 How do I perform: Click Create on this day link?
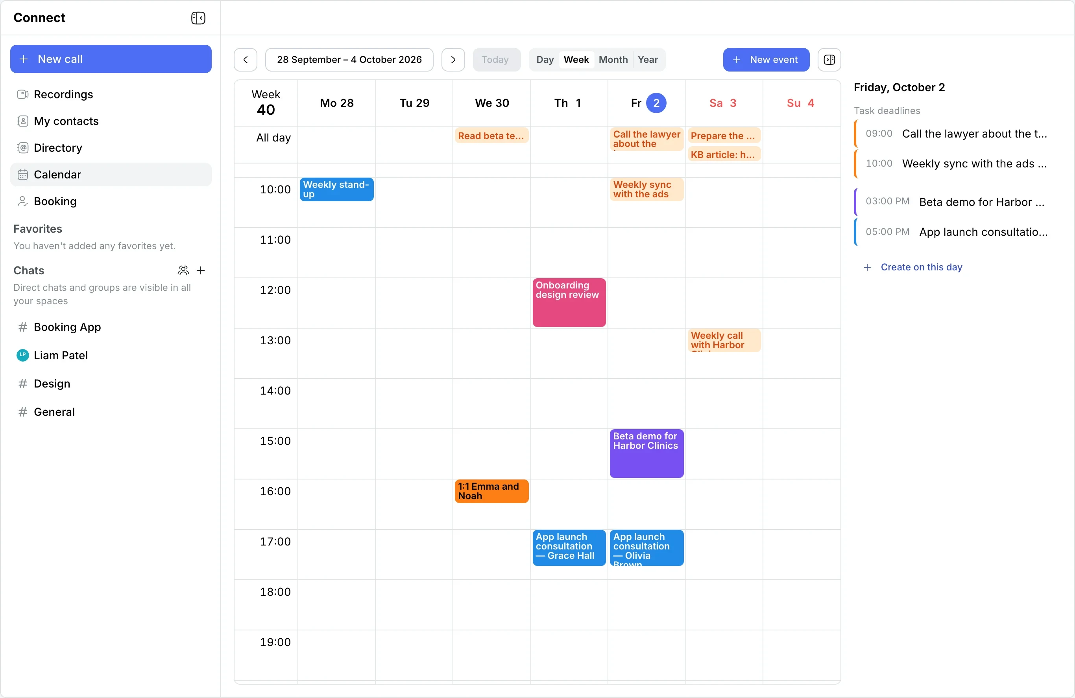[x=913, y=267]
